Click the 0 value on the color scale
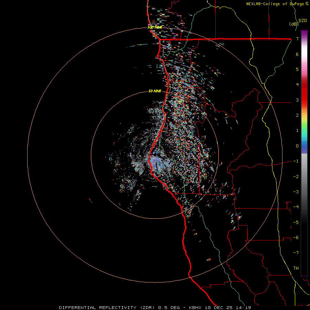The height and width of the screenshot is (310, 310). coord(297,146)
